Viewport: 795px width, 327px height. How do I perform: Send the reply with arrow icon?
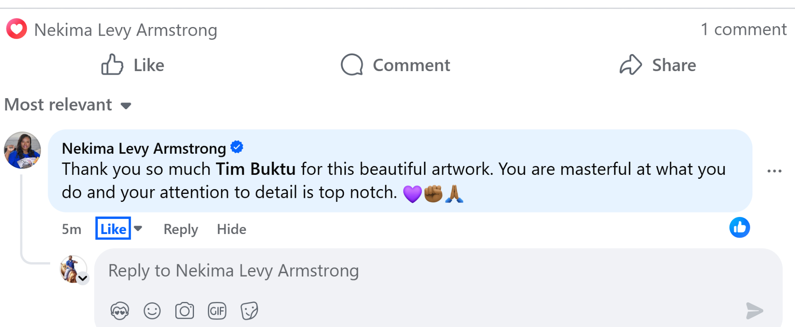coord(754,311)
